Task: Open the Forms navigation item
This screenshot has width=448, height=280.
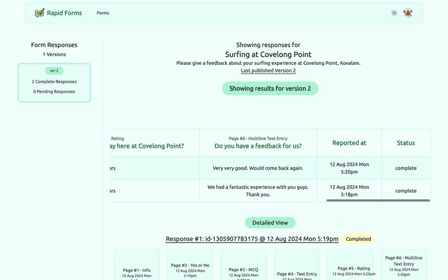Action: point(103,13)
